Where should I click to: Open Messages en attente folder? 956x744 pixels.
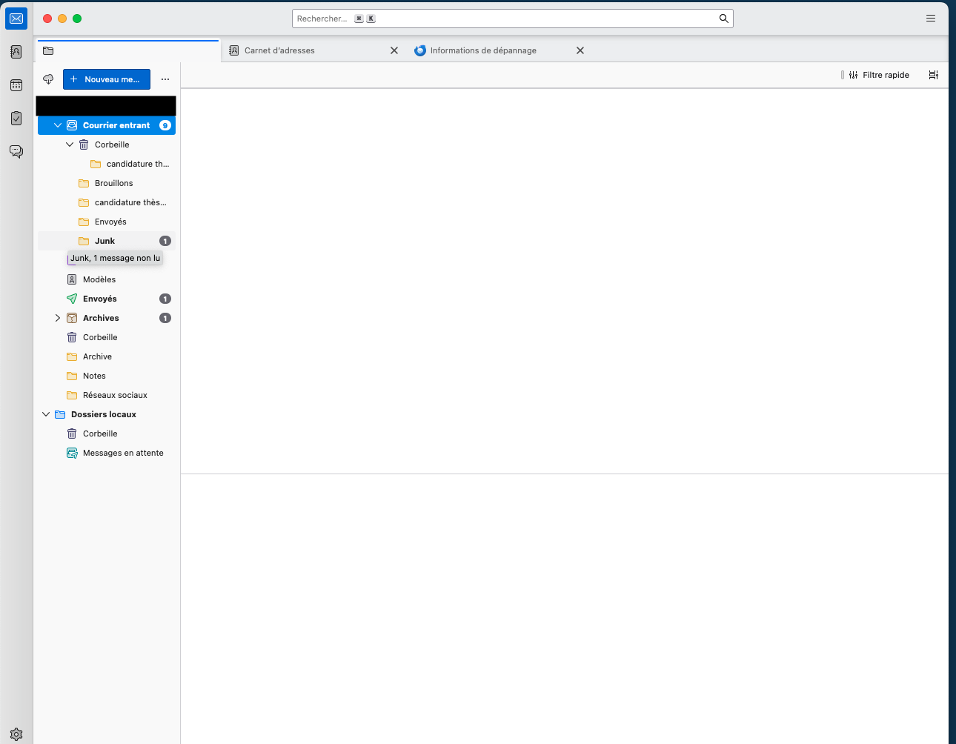pyautogui.click(x=107, y=453)
